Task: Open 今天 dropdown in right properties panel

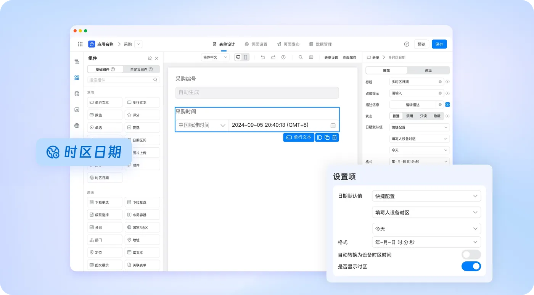Action: click(x=420, y=150)
